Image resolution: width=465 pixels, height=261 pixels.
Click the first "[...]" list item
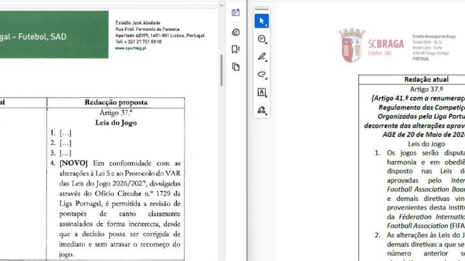[x=65, y=133]
